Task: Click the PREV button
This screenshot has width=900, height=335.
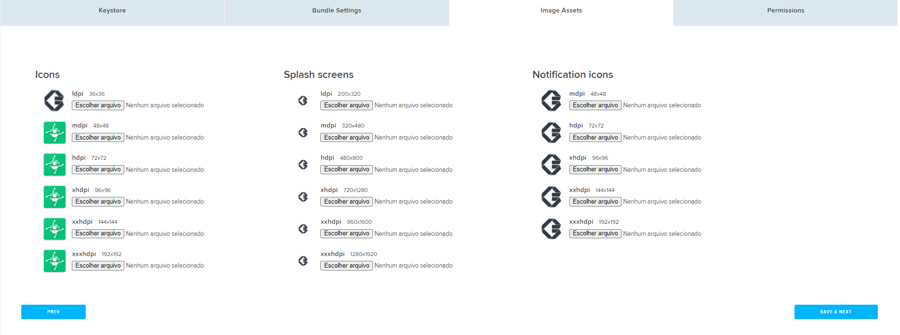Action: click(x=53, y=312)
